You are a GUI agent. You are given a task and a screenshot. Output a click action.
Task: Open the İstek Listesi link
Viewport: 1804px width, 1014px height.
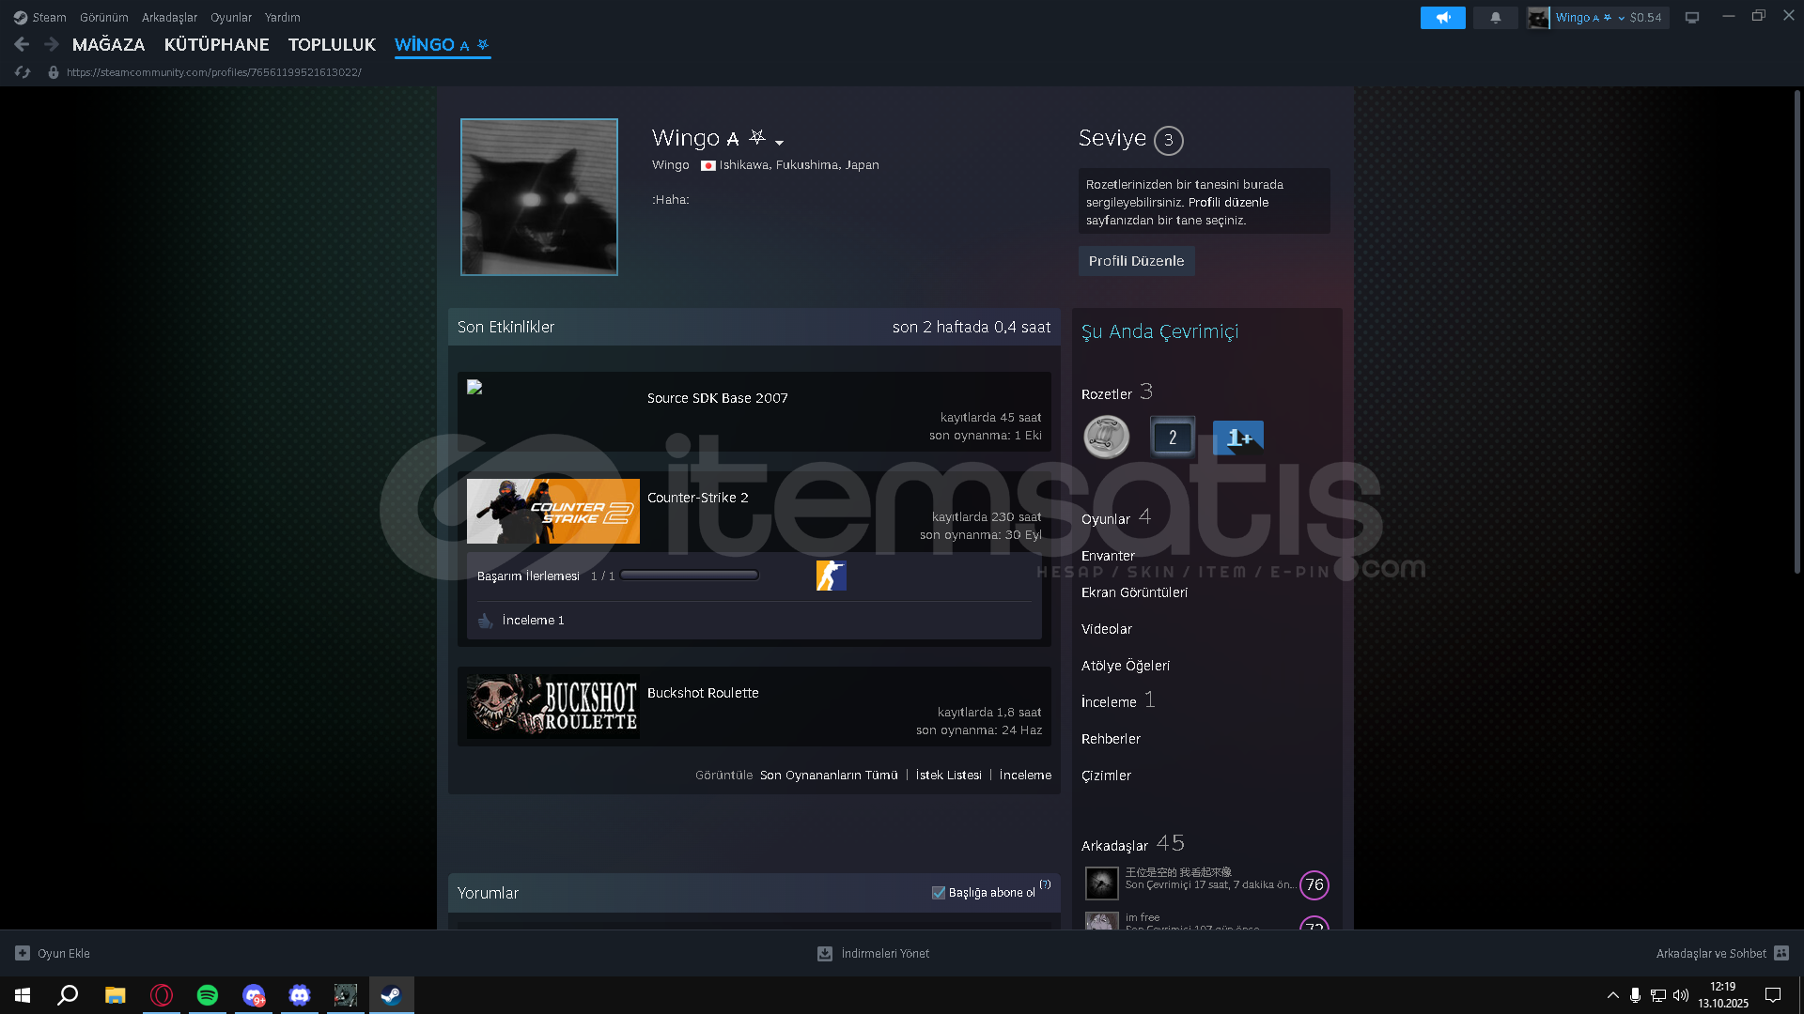(x=948, y=776)
